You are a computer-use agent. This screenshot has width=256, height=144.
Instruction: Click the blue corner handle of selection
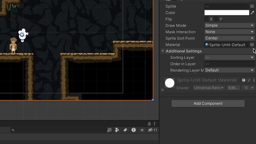tap(153, 100)
